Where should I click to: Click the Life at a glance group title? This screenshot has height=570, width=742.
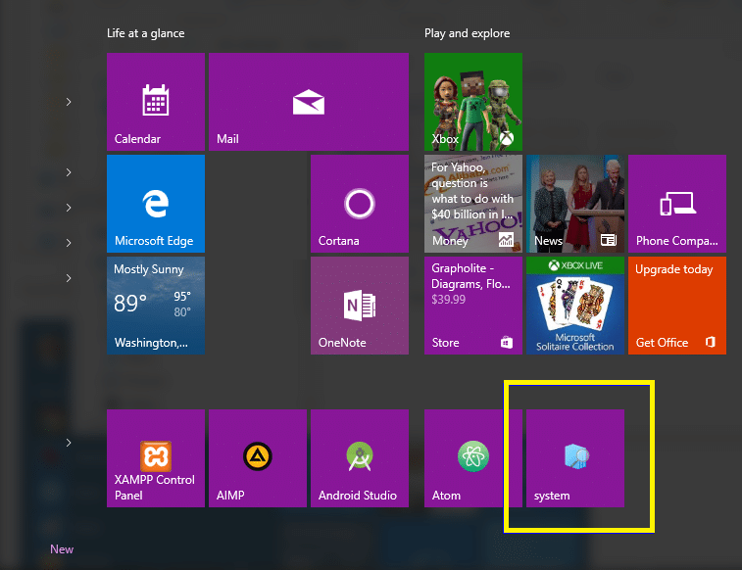pyautogui.click(x=146, y=33)
